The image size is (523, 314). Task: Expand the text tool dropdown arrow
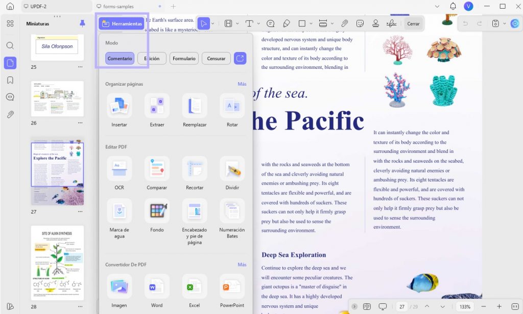point(258,23)
